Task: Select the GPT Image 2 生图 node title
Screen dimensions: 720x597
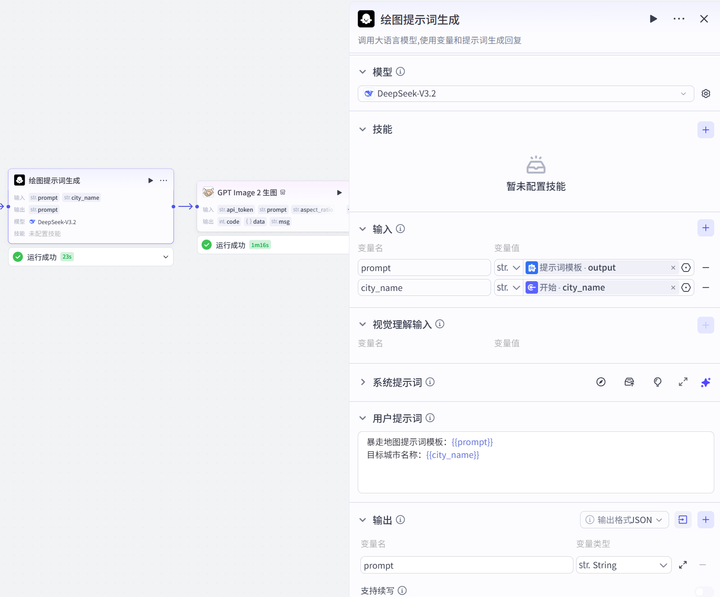Action: pyautogui.click(x=247, y=193)
